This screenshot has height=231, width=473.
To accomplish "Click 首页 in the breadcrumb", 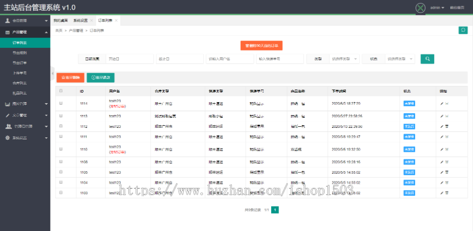I will pos(58,31).
